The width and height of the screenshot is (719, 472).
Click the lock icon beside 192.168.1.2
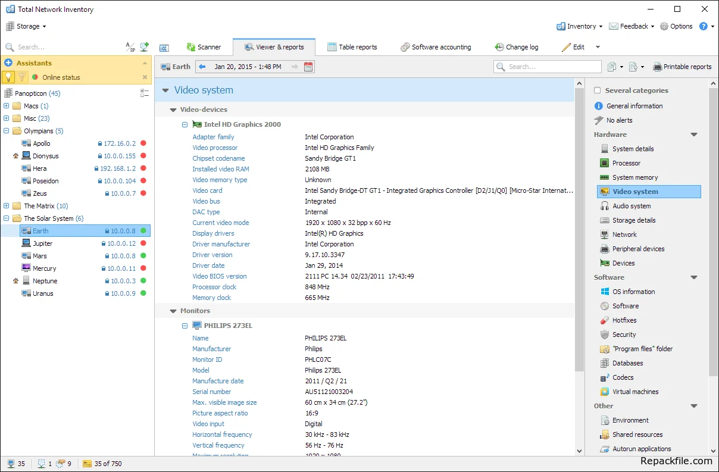pos(96,168)
